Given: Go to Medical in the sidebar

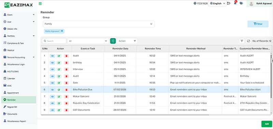Looking at the screenshot, I should click(19, 50).
